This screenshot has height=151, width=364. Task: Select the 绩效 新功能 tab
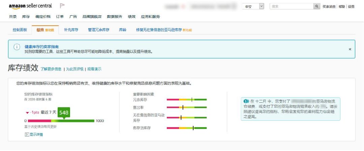[x=45, y=30]
